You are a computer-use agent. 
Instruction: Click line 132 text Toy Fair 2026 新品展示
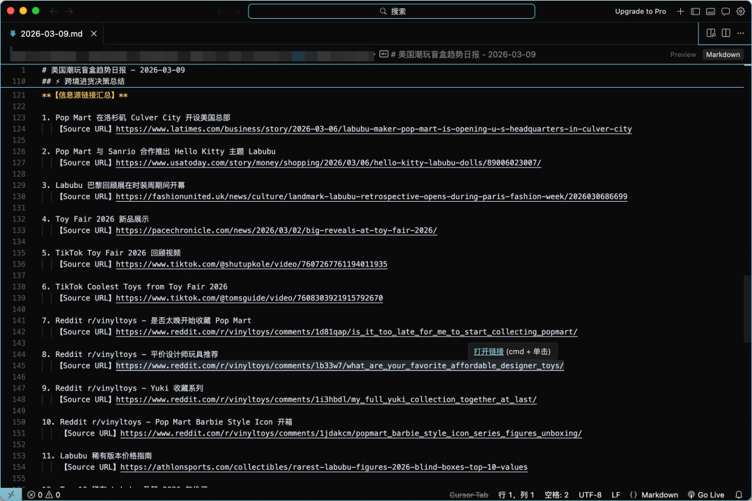pyautogui.click(x=102, y=219)
